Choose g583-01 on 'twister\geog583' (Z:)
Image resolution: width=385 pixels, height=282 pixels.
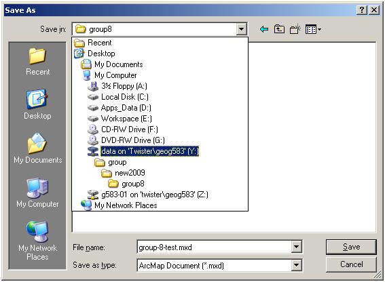pos(148,195)
